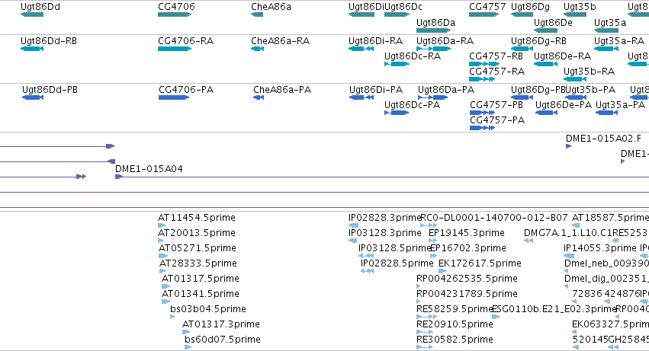Select the Ugt86Dc-PA protein glyph
Screen dimensions: 649x351
click(x=397, y=113)
